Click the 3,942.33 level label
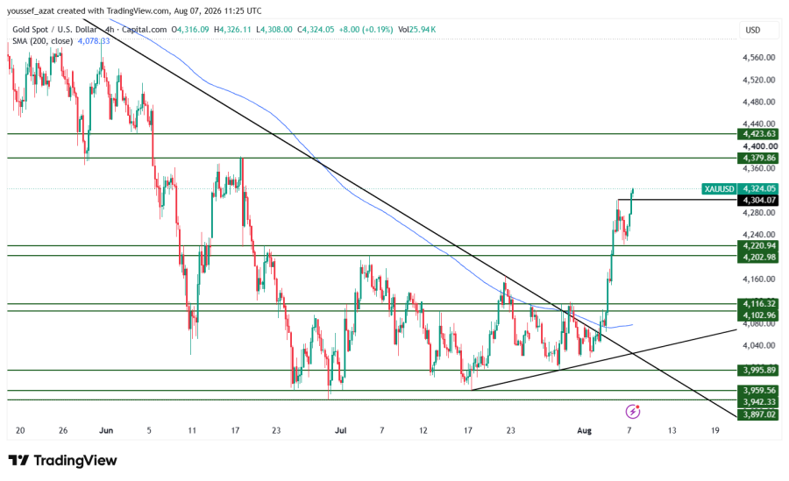This screenshot has height=481, width=789. pos(757,402)
